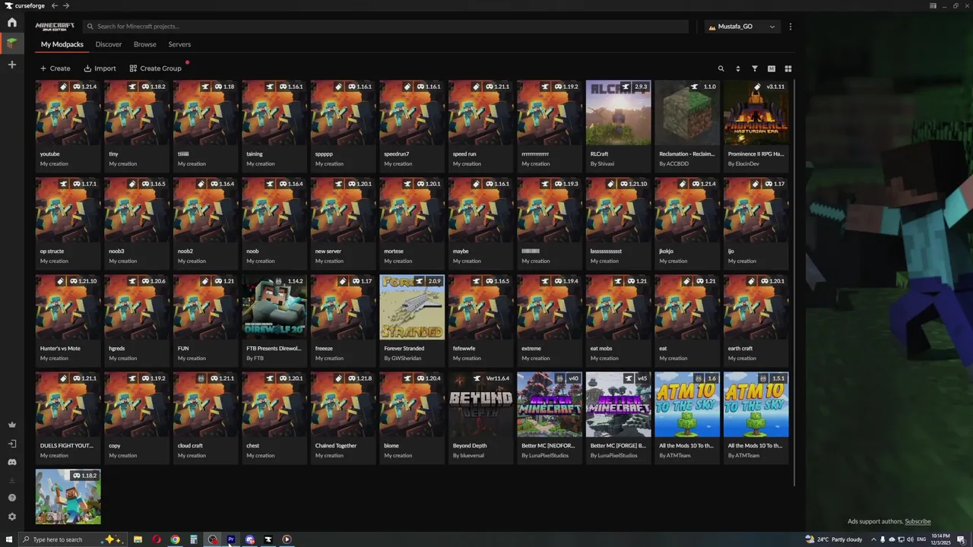The height and width of the screenshot is (547, 973).
Task: Expand the Mustafa_GO account dropdown
Action: pyautogui.click(x=741, y=27)
